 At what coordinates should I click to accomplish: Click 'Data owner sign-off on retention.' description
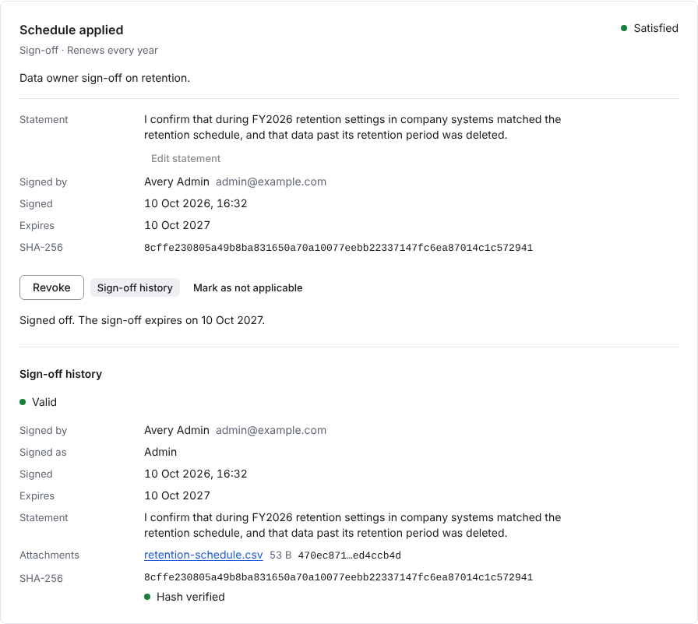point(104,78)
